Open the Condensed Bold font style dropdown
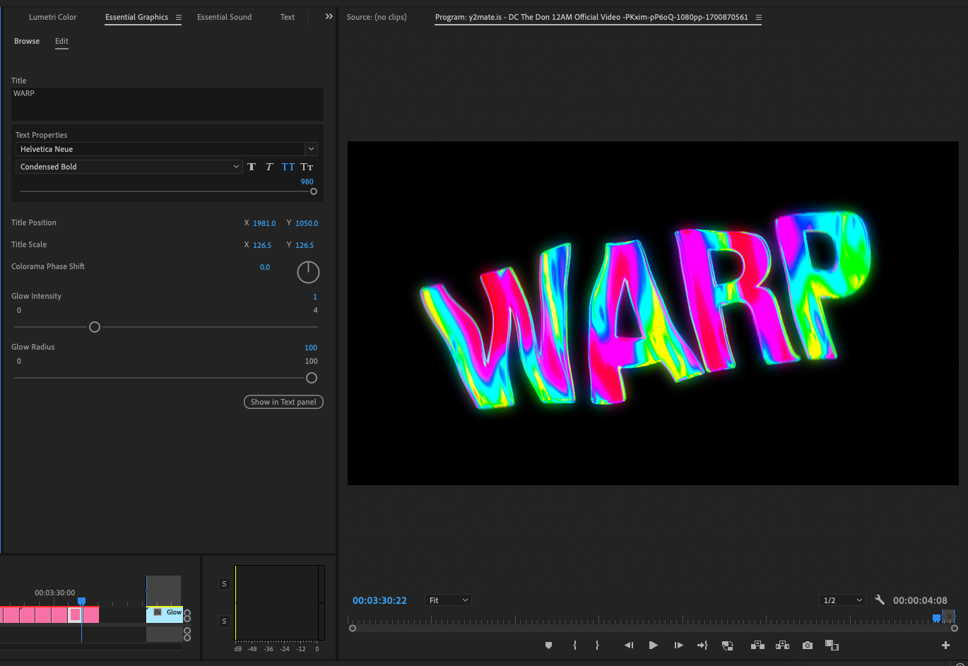The height and width of the screenshot is (666, 968). coord(236,167)
